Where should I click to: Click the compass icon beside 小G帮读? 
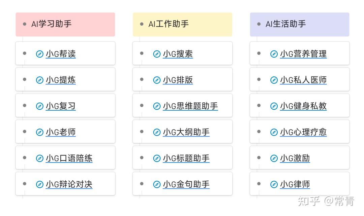40,54
